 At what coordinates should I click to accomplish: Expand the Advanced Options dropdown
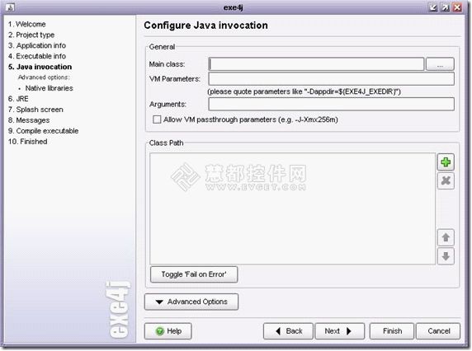tap(191, 302)
